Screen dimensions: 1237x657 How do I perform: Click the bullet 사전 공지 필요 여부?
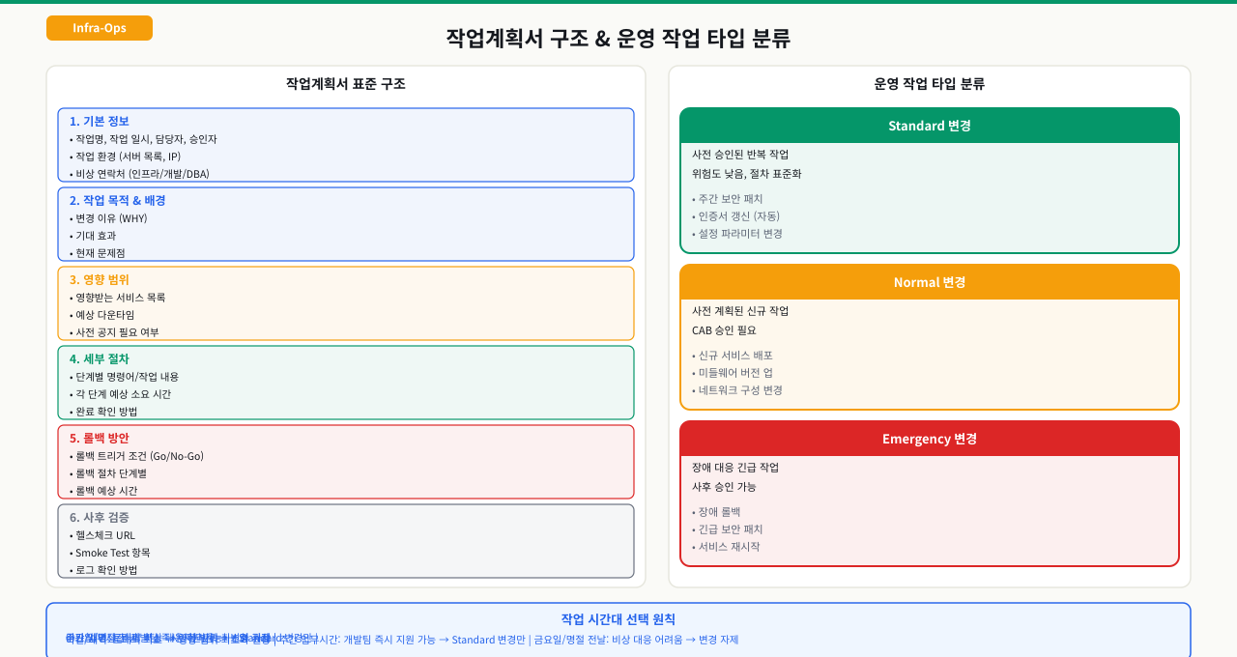click(114, 332)
